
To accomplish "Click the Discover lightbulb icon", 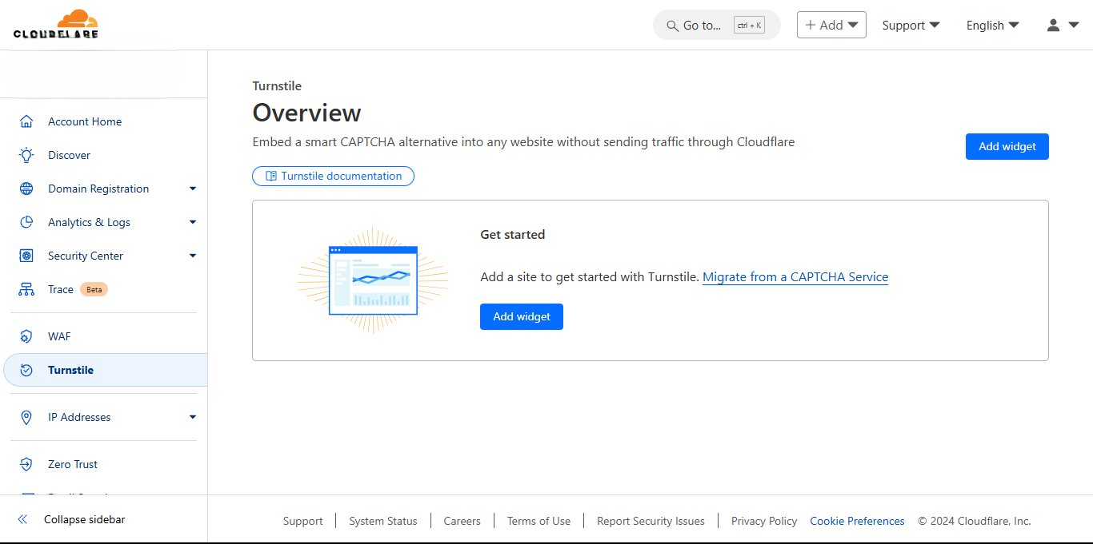I will tap(26, 155).
